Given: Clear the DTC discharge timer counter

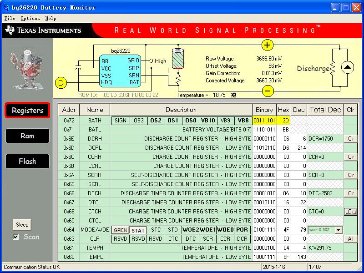Looking at the screenshot, I should 350,193.
